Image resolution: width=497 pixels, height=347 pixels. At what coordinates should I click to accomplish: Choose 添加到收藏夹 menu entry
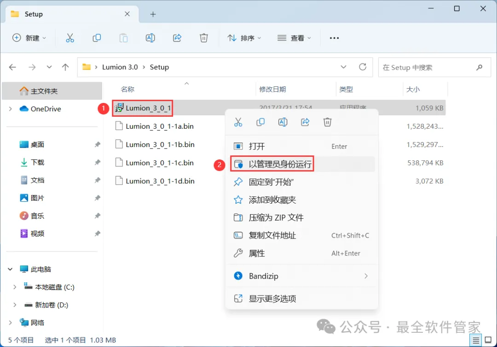pos(301,200)
